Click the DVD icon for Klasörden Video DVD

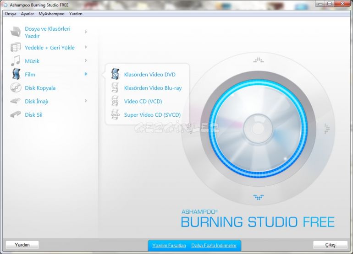[x=116, y=74]
